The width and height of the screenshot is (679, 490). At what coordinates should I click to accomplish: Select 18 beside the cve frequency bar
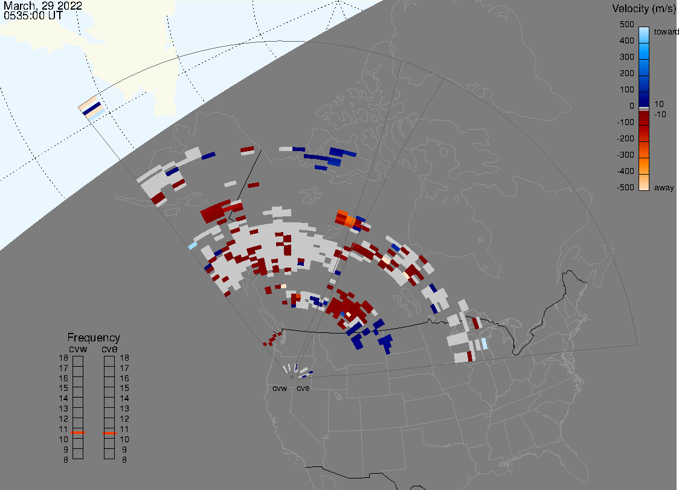pos(124,358)
